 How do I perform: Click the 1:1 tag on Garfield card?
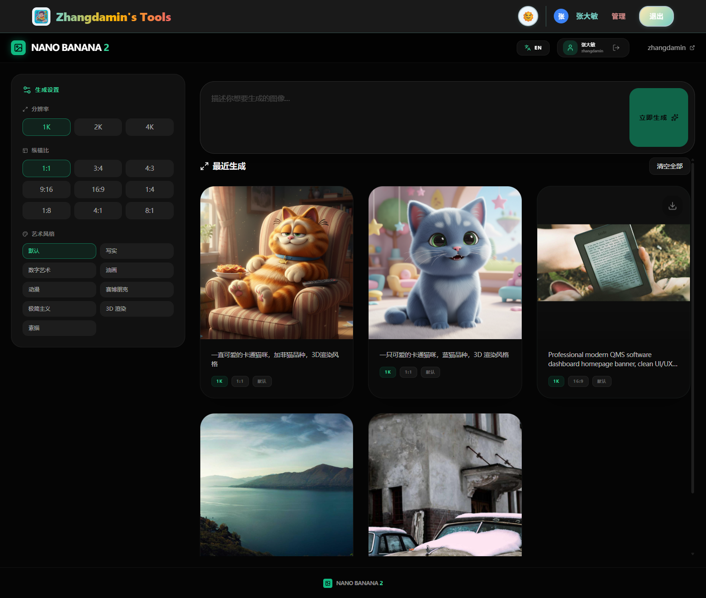pyautogui.click(x=240, y=381)
